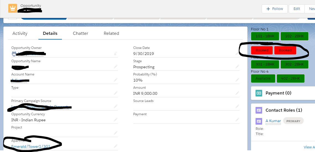Click the Payment related list icon
This screenshot has width=315, height=152.
click(259, 93)
